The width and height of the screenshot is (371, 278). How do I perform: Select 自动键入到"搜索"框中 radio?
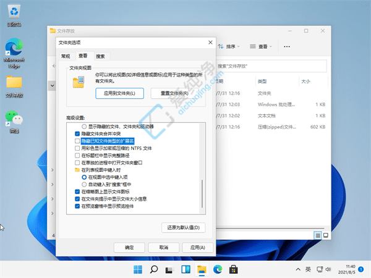click(x=84, y=184)
